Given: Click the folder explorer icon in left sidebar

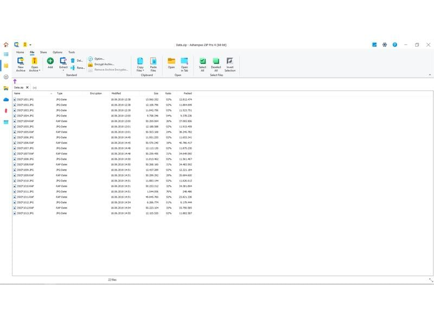Looking at the screenshot, I should [6, 88].
